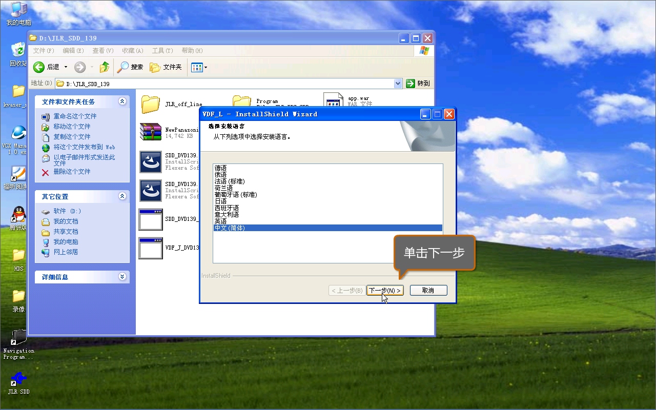
Task: Click 移动这个文件 task link
Action: point(72,127)
